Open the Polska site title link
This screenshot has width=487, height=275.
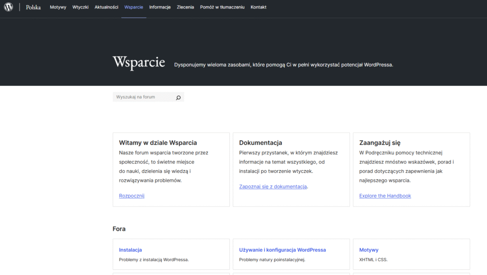pyautogui.click(x=33, y=7)
